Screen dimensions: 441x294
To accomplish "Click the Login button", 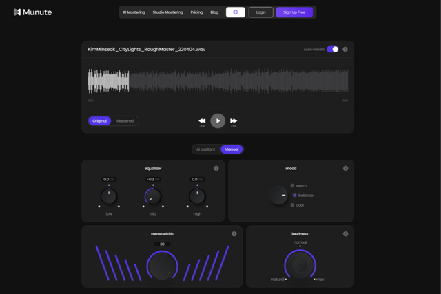I will point(260,12).
